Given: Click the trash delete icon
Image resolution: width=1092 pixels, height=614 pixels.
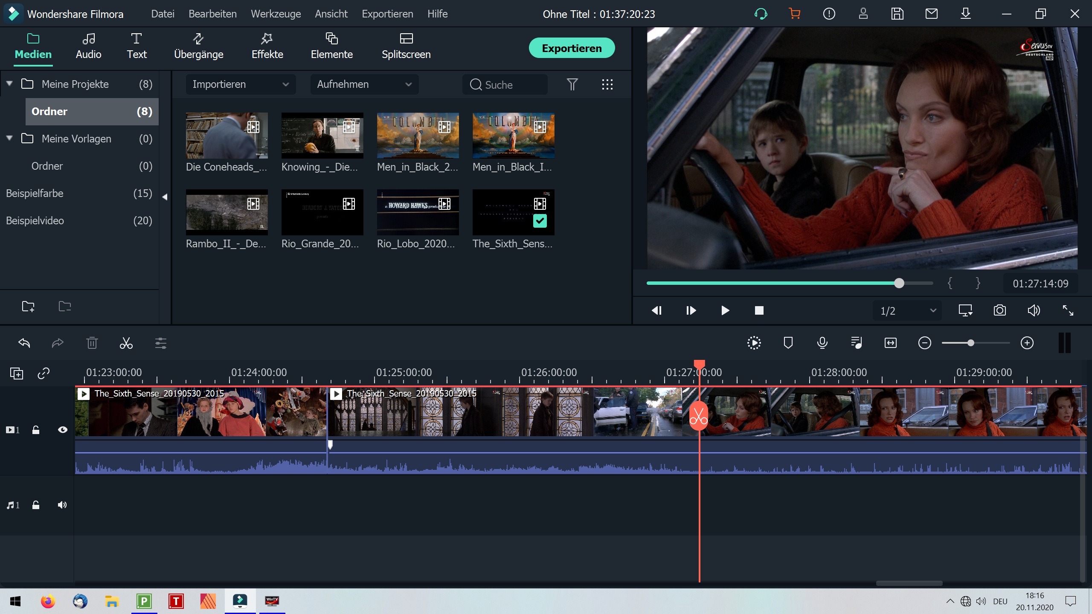Looking at the screenshot, I should coord(92,343).
